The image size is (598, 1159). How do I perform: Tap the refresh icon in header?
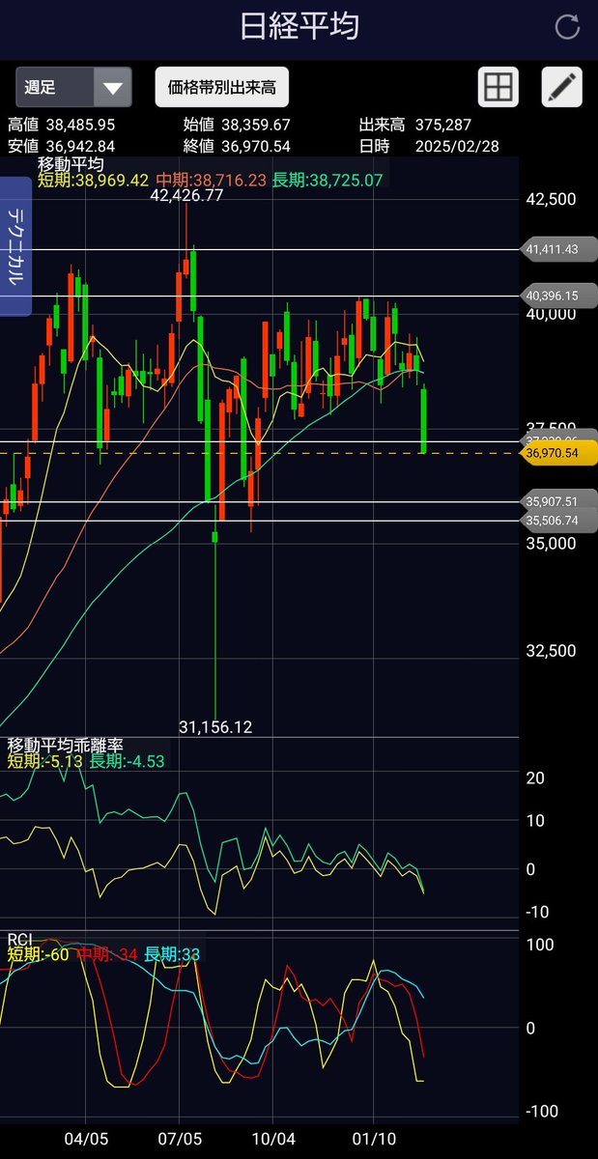(568, 27)
